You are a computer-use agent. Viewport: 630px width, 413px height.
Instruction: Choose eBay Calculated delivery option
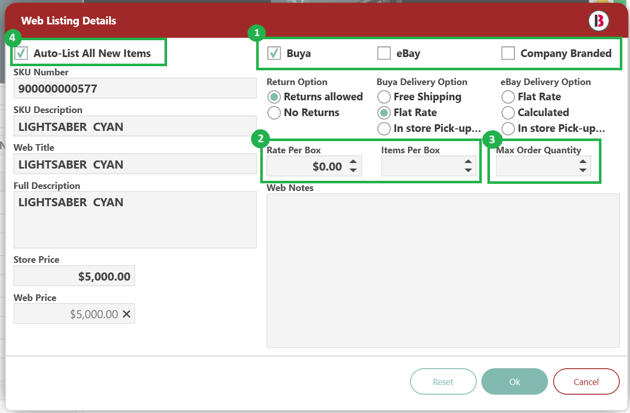tap(508, 113)
